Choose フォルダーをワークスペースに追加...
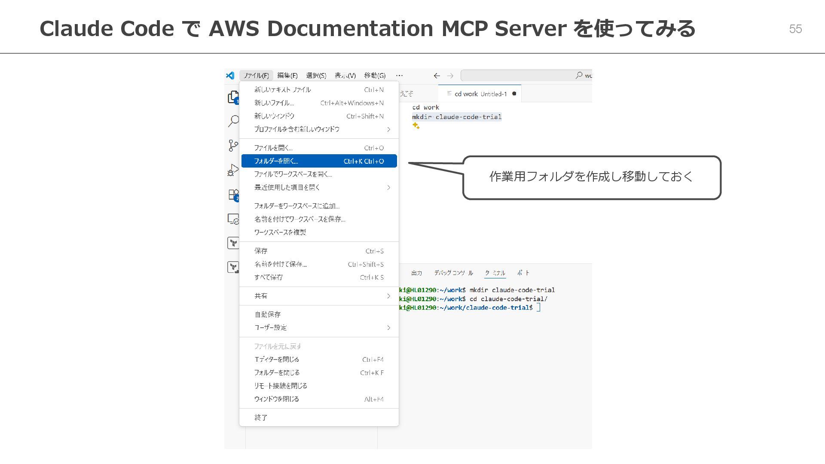Viewport: 825px width, 464px height. (319, 206)
